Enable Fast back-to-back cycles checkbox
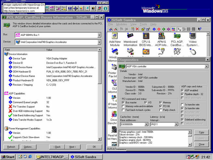Screen dimensions: 213x160 [x=123, y=110]
